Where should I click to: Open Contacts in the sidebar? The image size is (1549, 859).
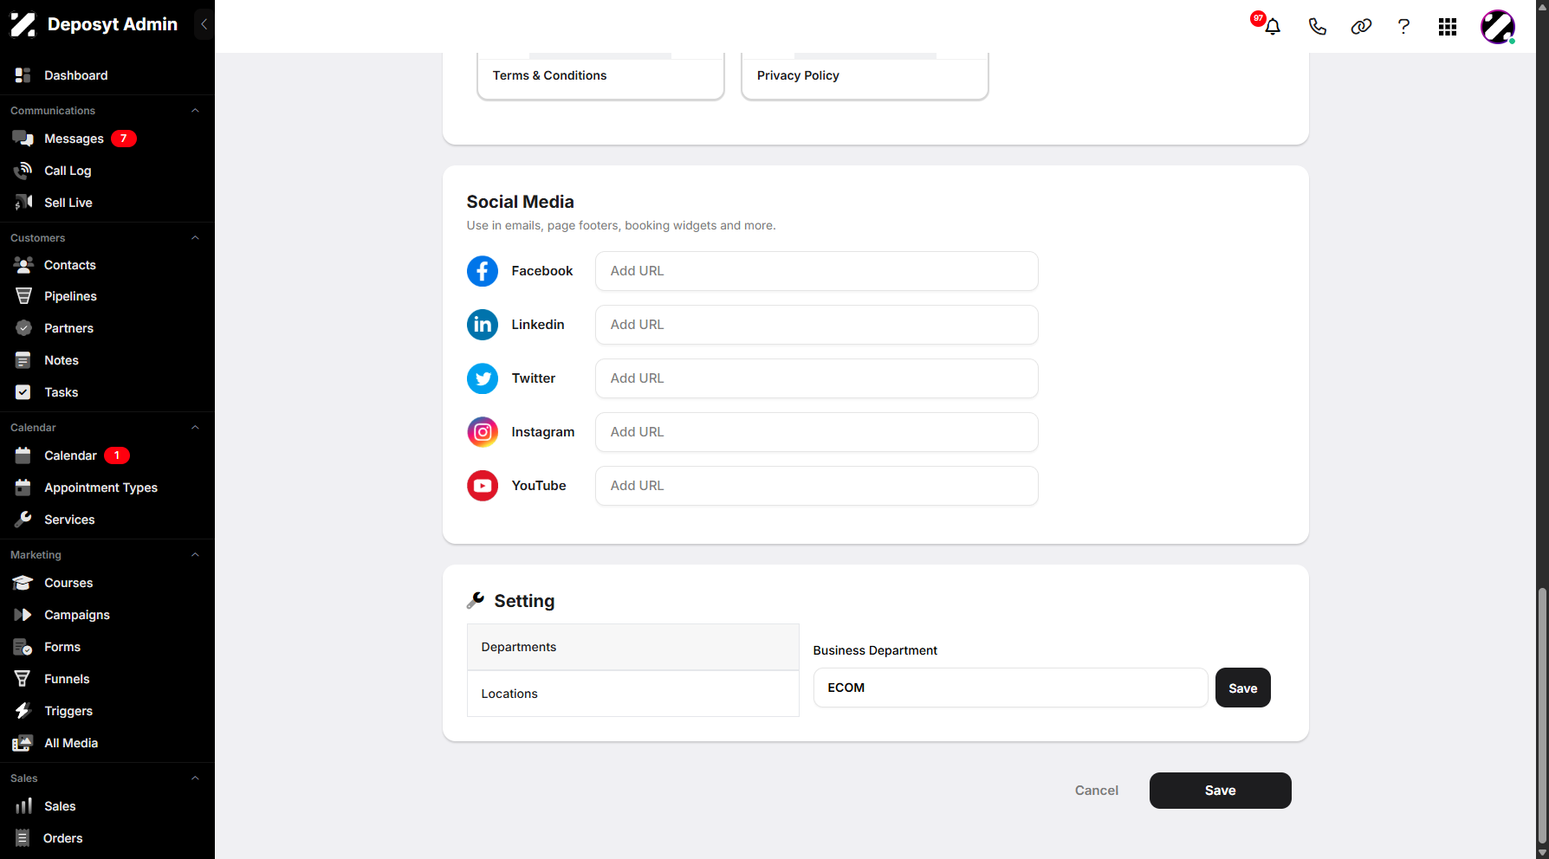pyautogui.click(x=70, y=265)
